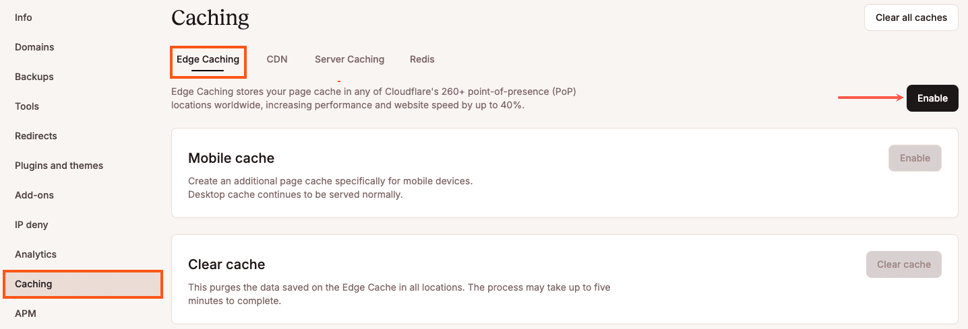Open the Backups page
Viewport: 968px width, 329px height.
pyautogui.click(x=34, y=77)
